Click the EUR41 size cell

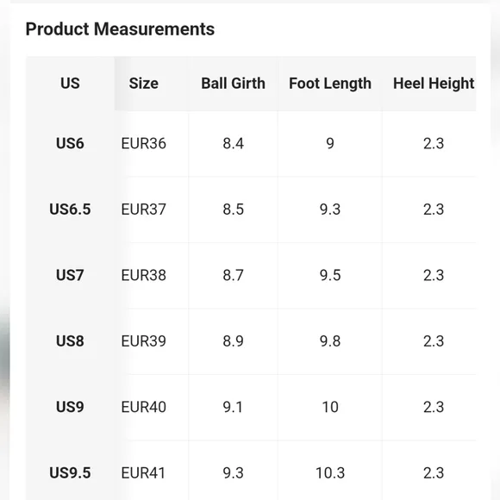[143, 472]
